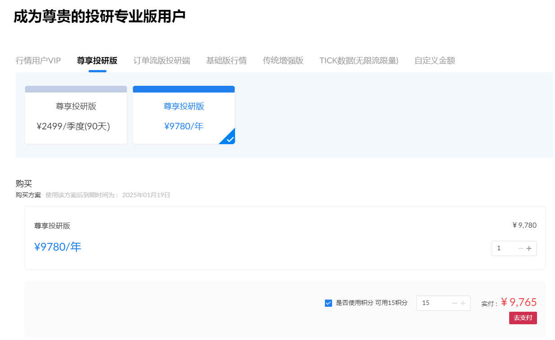
Task: Click the page title 成为尊贵的投研专业版用户
Action: (99, 17)
